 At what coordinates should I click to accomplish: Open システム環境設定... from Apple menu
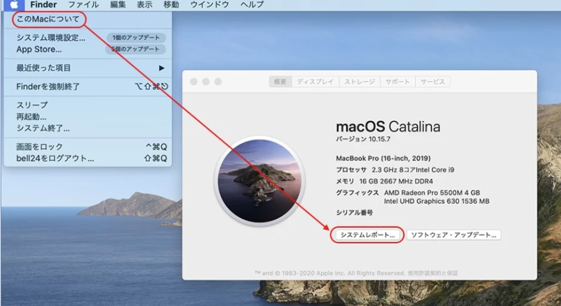coord(51,38)
